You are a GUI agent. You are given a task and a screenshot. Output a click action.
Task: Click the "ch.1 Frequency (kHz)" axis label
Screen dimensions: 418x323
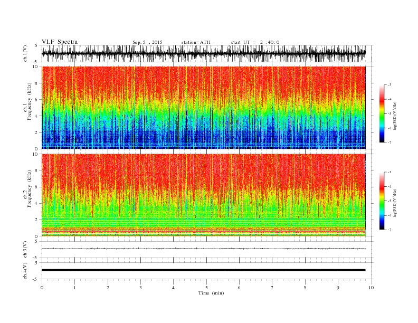[27, 101]
